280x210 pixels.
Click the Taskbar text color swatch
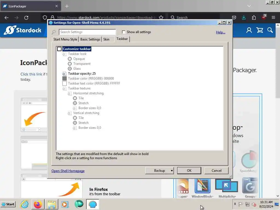65,83
